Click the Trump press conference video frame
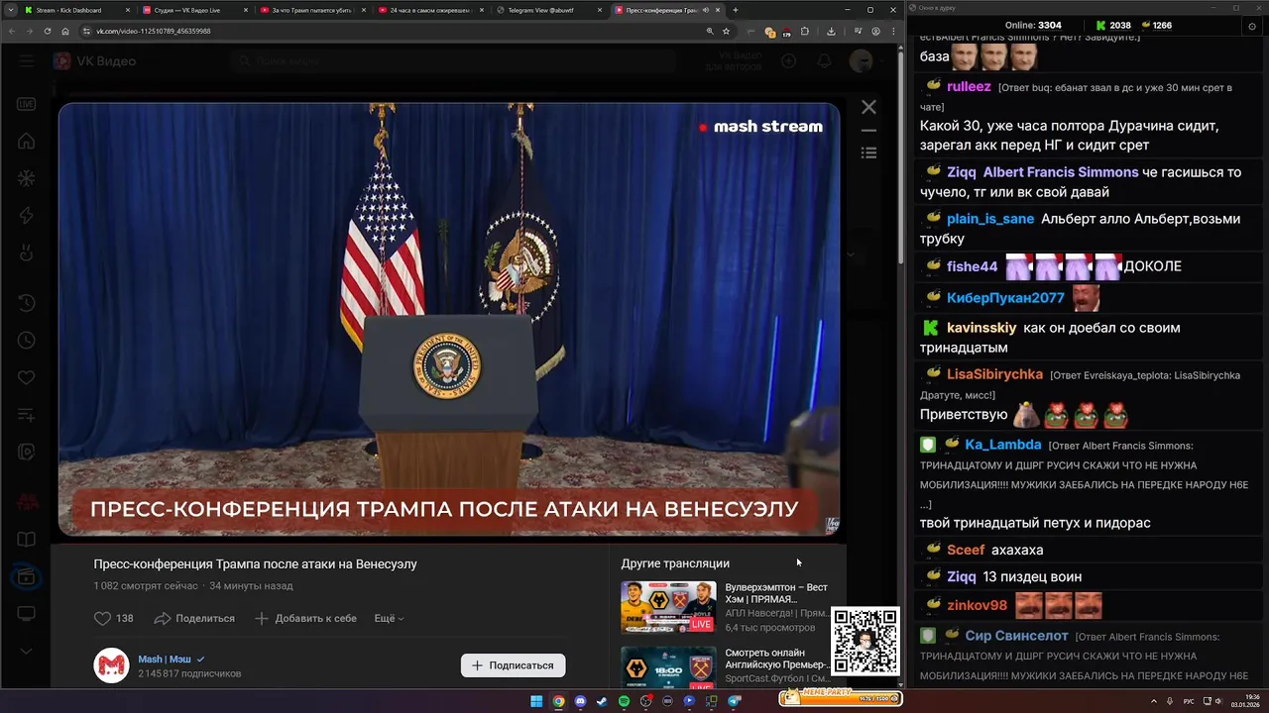1269x713 pixels. coord(449,319)
